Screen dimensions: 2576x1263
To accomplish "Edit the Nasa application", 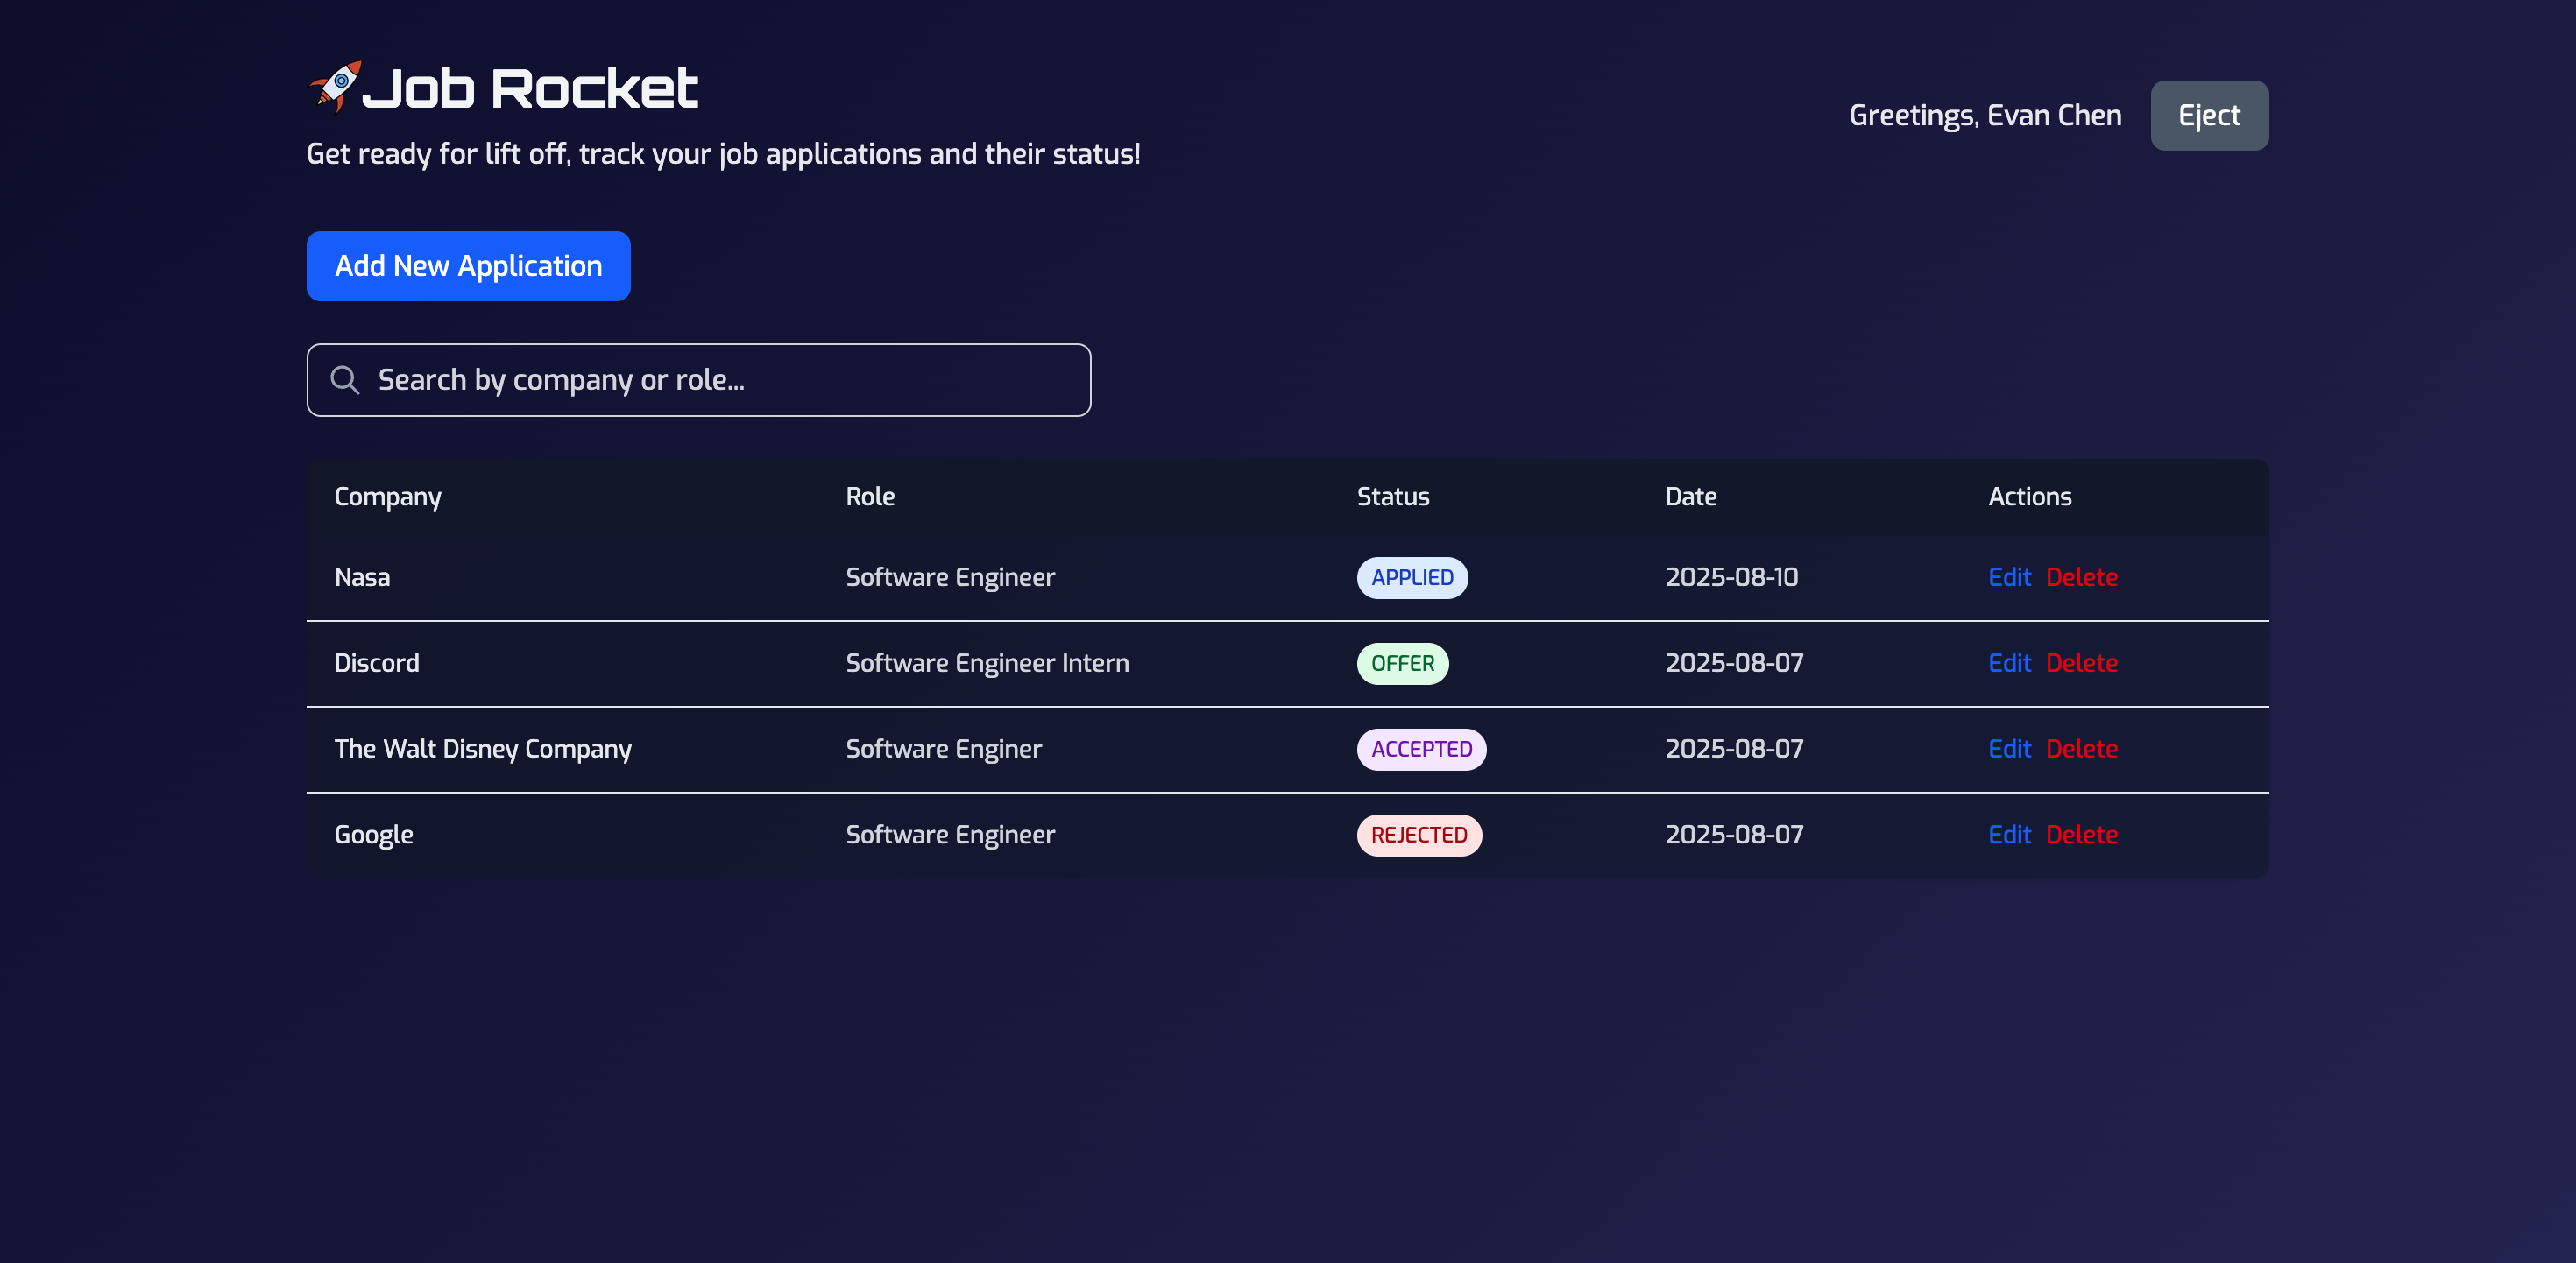I will coord(2009,577).
